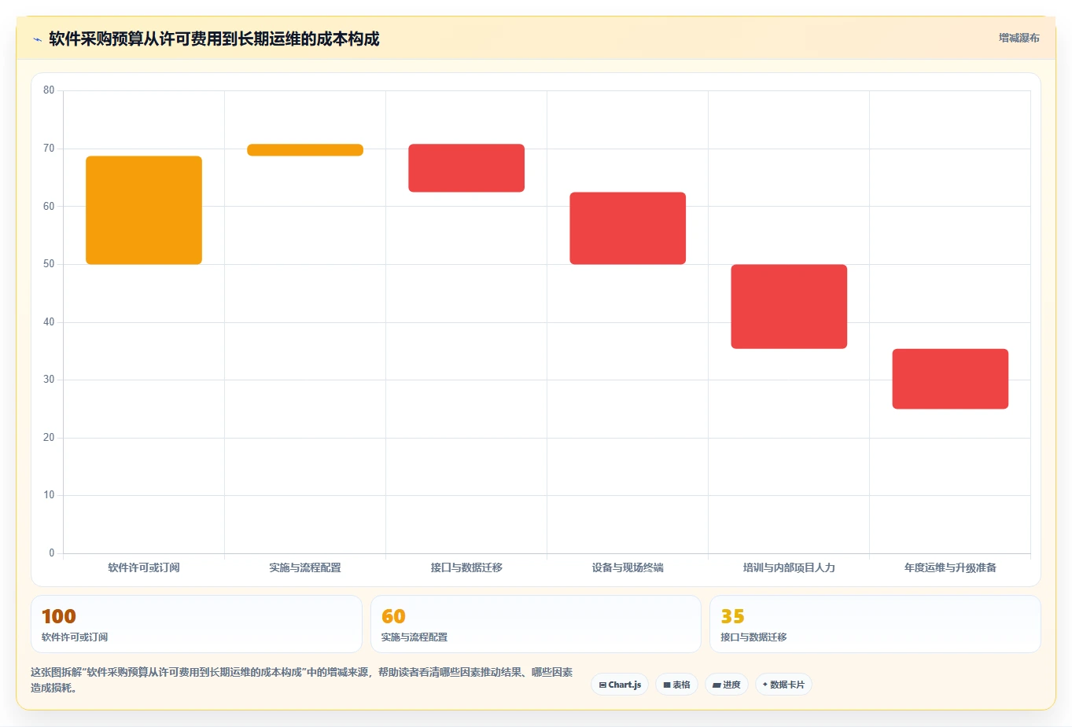This screenshot has width=1072, height=727.
Task: Click the chart title 软件采购预算从许可费用到长期运维的成本构成
Action: (214, 39)
